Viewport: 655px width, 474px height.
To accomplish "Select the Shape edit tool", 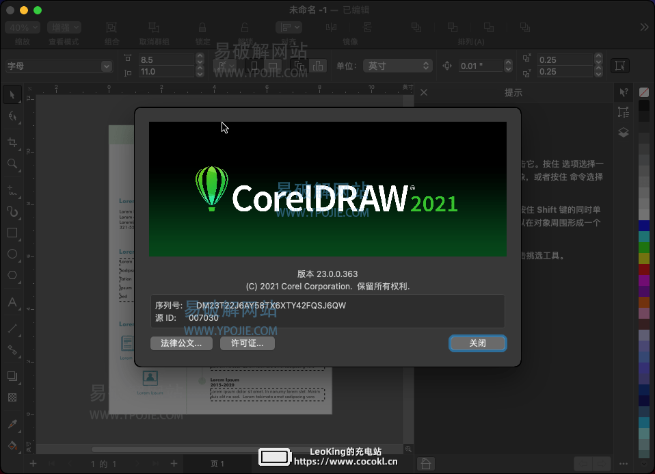I will pos(12,116).
